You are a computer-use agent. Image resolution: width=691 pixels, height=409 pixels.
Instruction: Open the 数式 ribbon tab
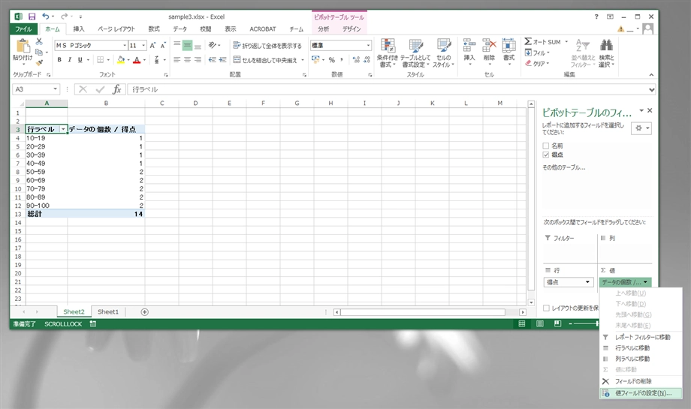coord(154,29)
